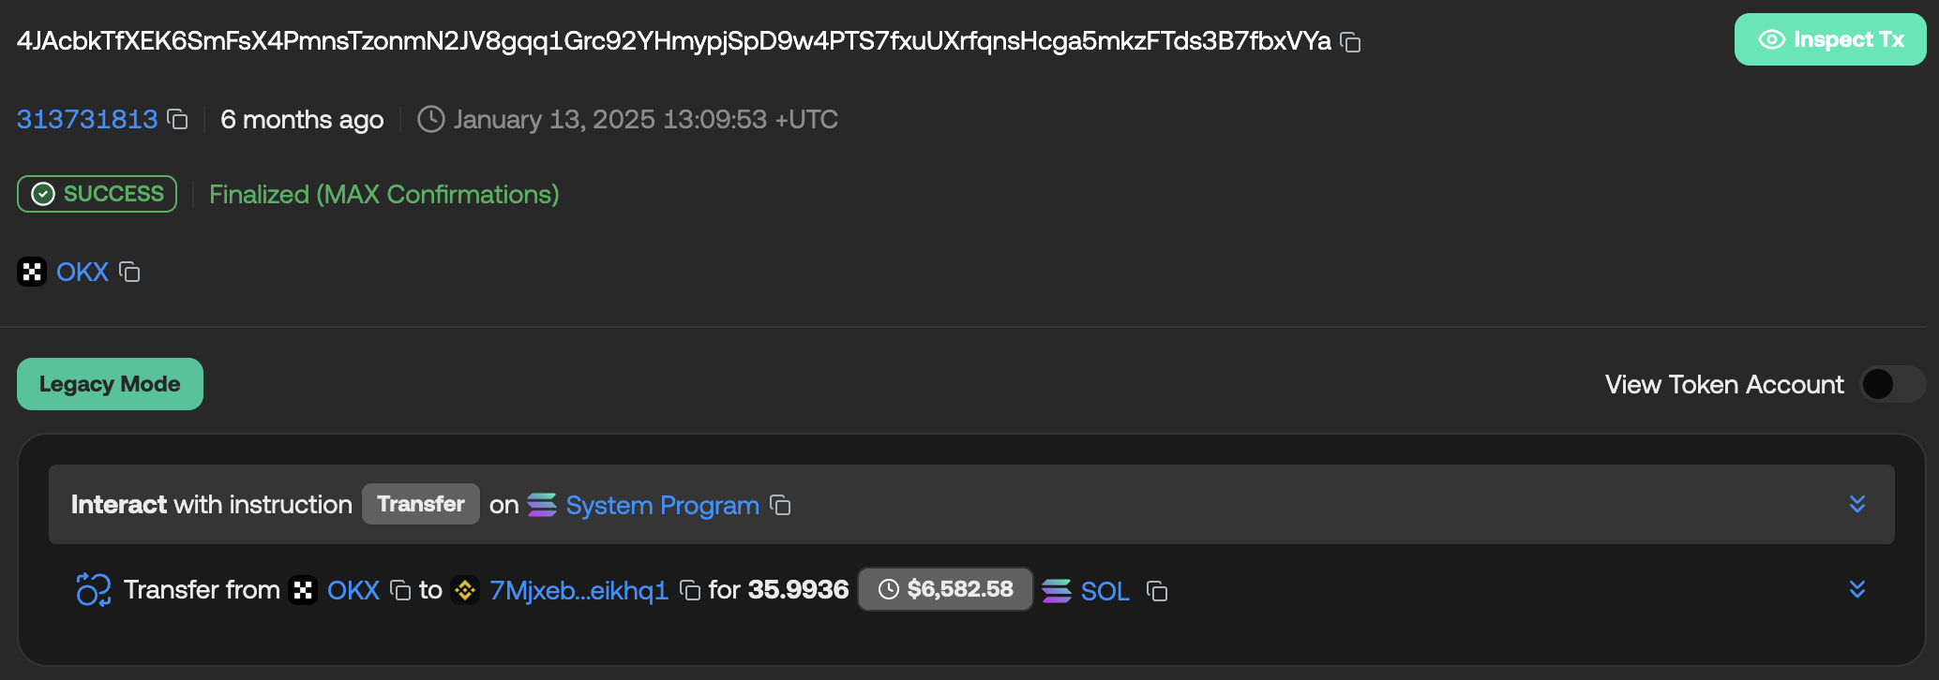Screen dimensions: 1939x680
Task: Toggle Legacy Mode
Action: click(110, 384)
